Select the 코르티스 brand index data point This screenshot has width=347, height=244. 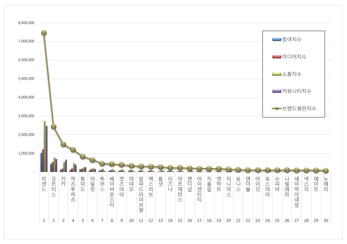54,127
